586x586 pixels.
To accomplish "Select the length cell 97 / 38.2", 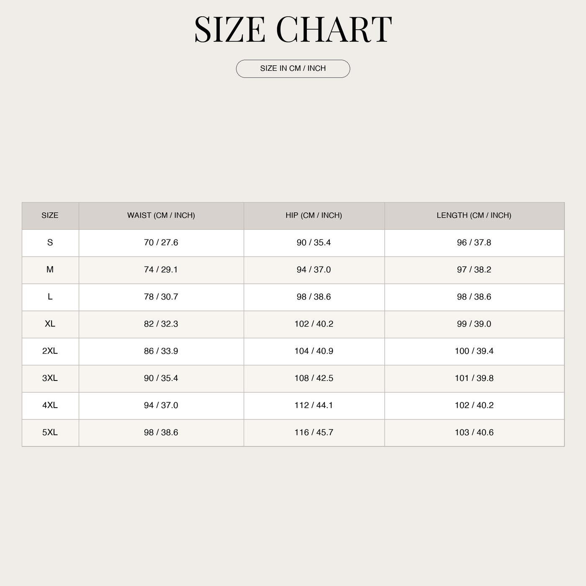I will coord(474,270).
